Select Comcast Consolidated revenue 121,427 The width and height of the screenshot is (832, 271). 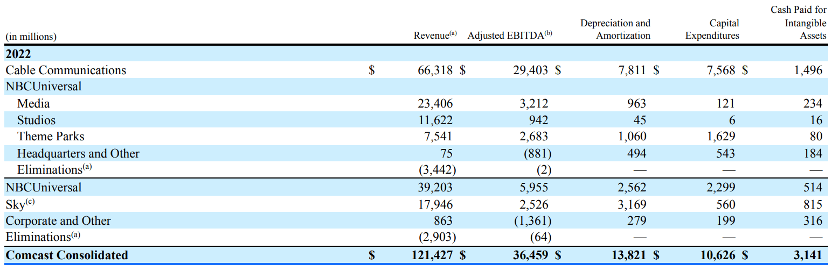click(432, 255)
